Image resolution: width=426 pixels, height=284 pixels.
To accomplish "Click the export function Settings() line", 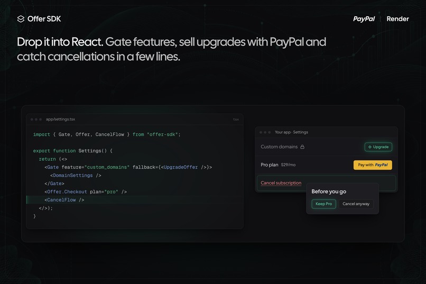I will pyautogui.click(x=72, y=151).
